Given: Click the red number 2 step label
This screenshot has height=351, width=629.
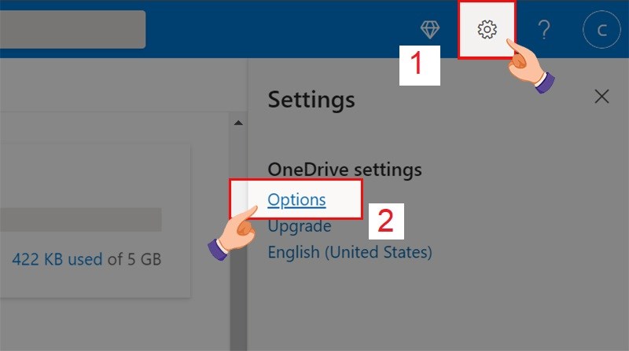Looking at the screenshot, I should point(385,221).
